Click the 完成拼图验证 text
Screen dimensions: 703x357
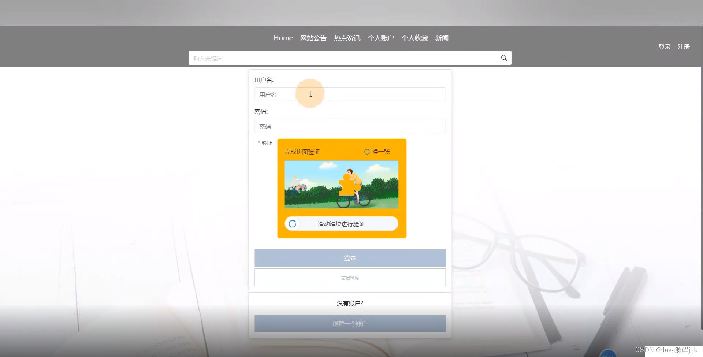pos(302,152)
